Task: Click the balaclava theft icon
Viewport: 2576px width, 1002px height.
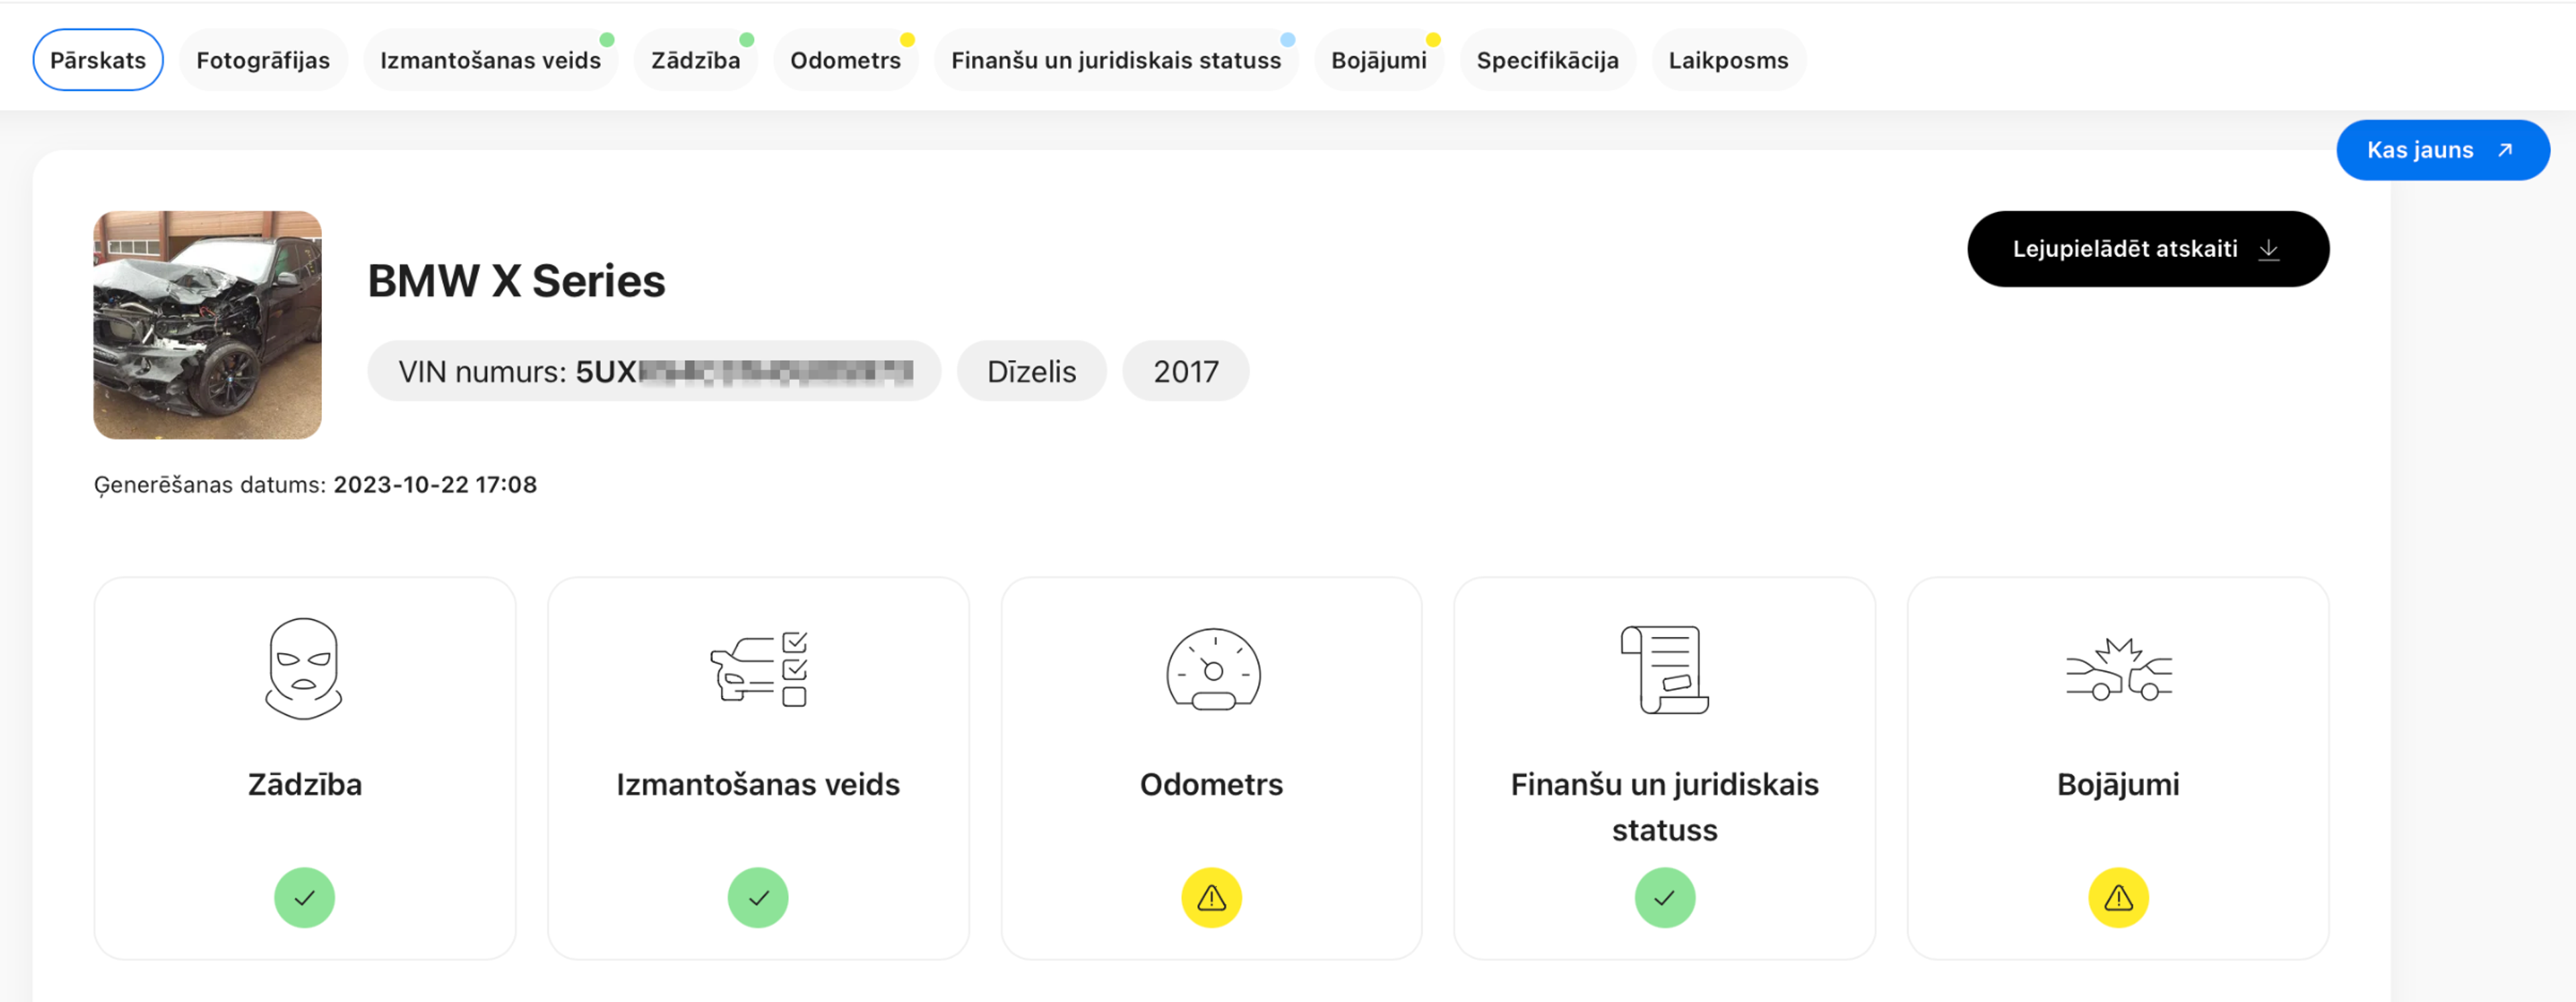Action: click(304, 668)
